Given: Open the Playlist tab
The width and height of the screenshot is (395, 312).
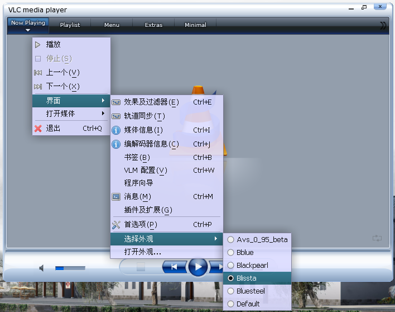Looking at the screenshot, I should pyautogui.click(x=70, y=25).
